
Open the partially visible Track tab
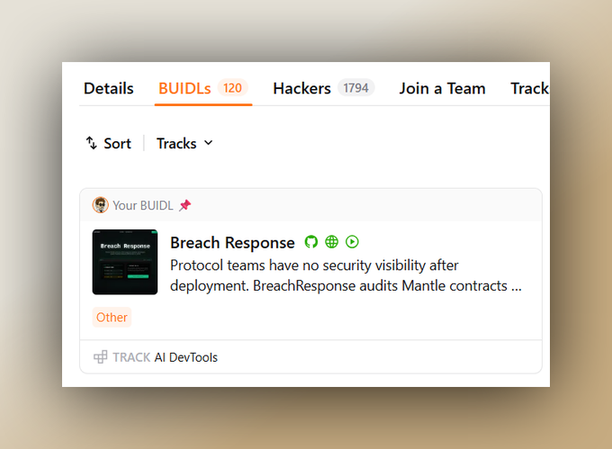[x=529, y=88]
